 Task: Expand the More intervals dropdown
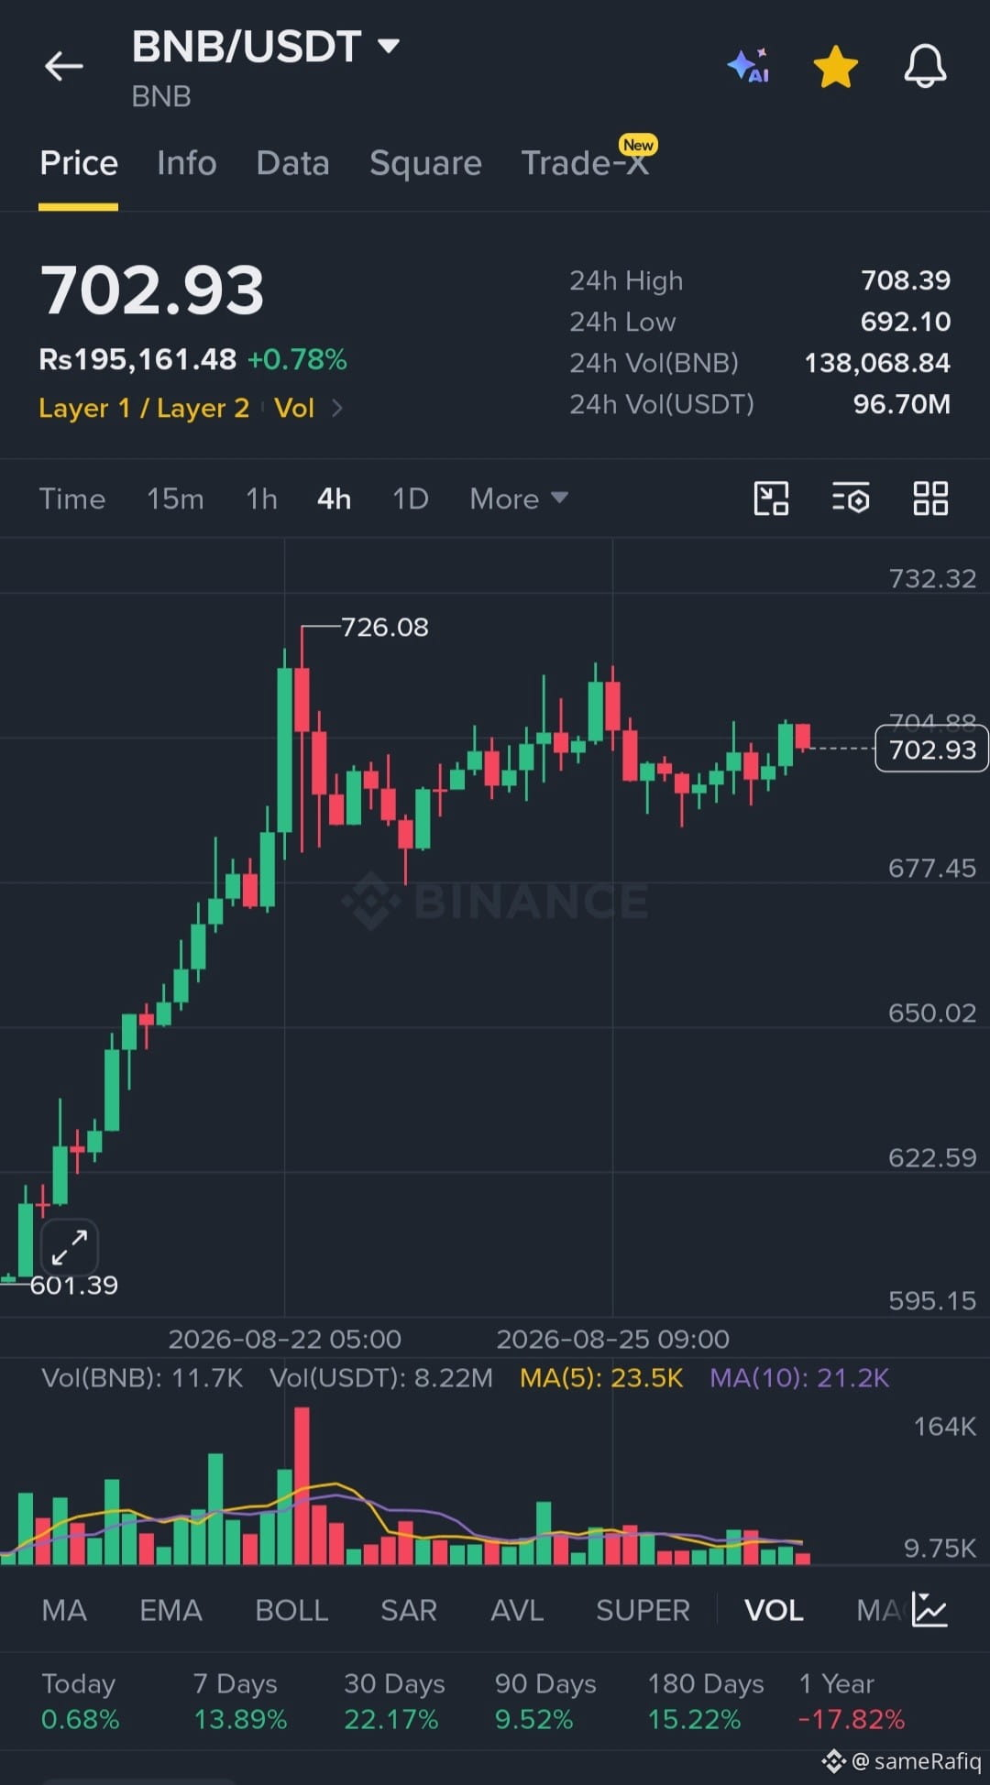[519, 498]
